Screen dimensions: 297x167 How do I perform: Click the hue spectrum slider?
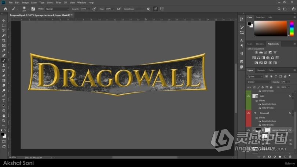292,29
